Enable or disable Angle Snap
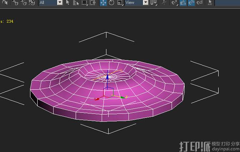 click(x=183, y=3)
